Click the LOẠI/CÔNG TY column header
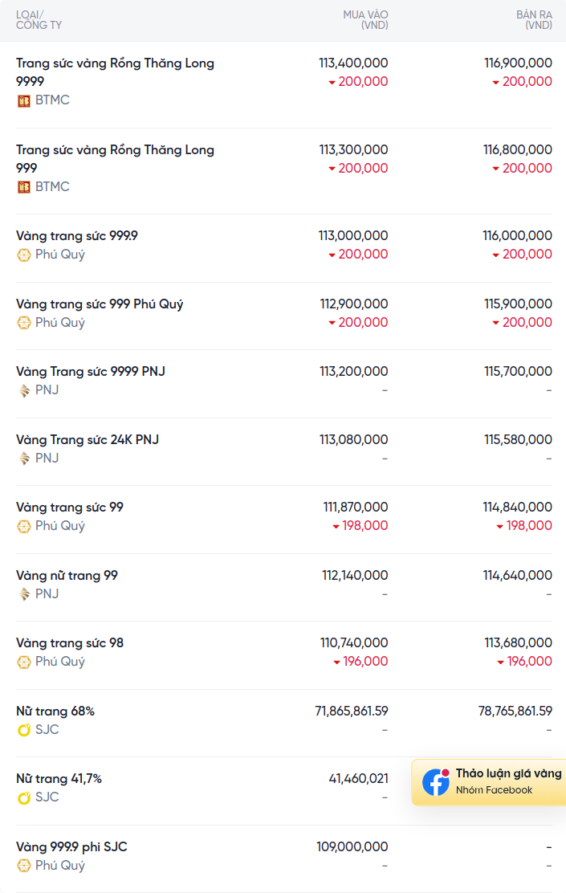Viewport: 566px width, 893px height. point(39,20)
